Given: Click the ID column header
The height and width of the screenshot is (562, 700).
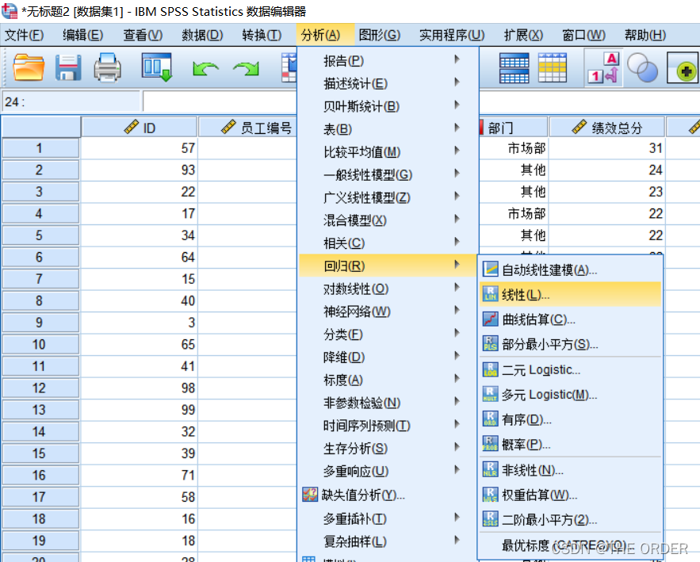Looking at the screenshot, I should tap(140, 128).
